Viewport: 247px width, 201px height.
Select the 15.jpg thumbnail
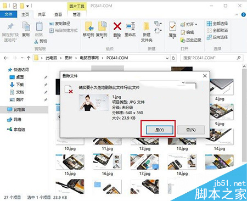click(x=70, y=162)
